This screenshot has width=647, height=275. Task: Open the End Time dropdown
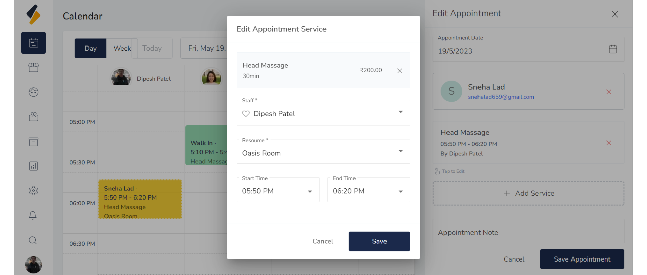coord(400,191)
